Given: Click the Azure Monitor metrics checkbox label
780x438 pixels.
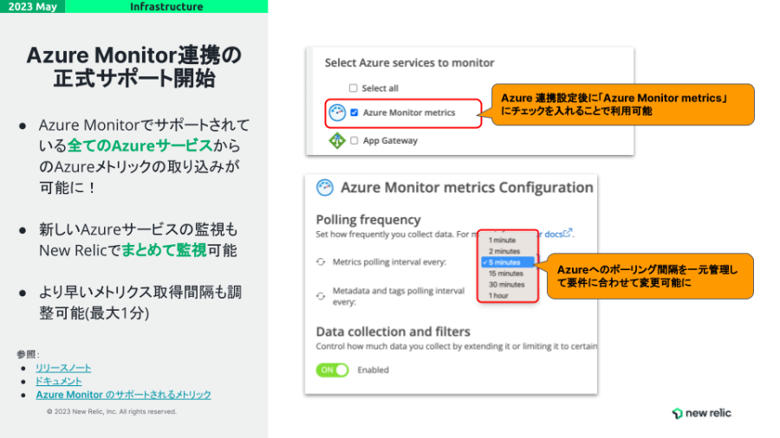Looking at the screenshot, I should tap(409, 113).
